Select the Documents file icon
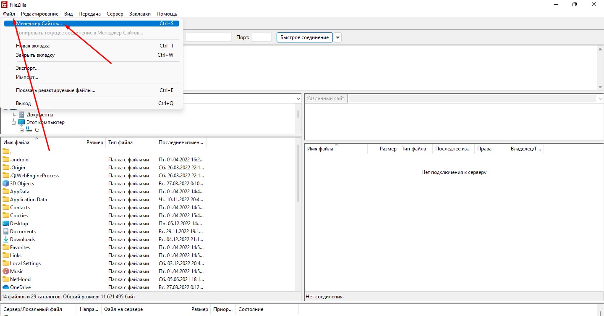 coord(6,232)
